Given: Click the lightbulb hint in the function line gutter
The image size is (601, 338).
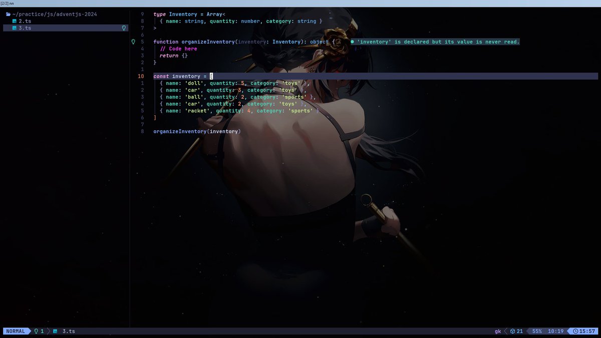Looking at the screenshot, I should click(133, 42).
